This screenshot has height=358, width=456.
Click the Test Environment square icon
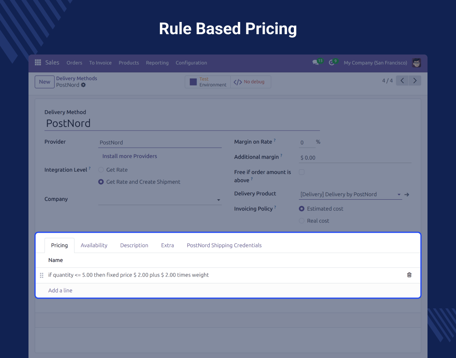pyautogui.click(x=193, y=82)
